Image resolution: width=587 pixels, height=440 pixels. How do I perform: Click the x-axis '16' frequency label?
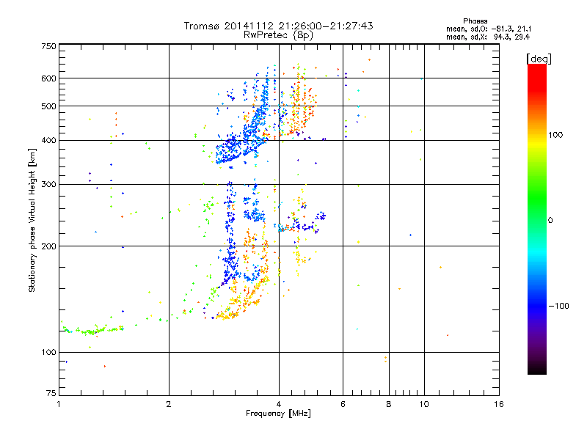pyautogui.click(x=499, y=404)
